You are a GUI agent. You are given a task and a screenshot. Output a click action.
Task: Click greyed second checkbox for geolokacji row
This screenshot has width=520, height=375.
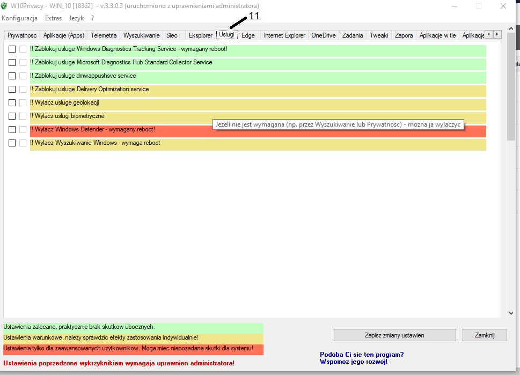[x=23, y=103]
